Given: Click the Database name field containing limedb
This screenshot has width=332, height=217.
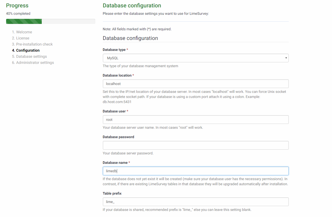Looking at the screenshot, I should point(196,171).
